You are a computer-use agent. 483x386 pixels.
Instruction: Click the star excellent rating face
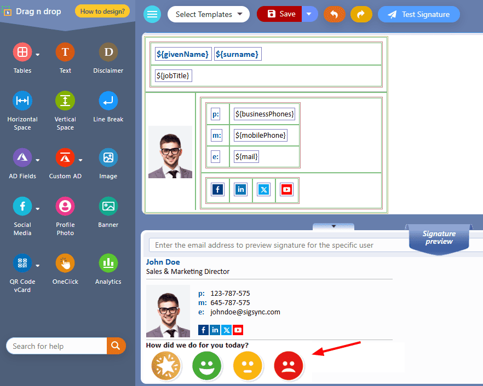point(166,366)
